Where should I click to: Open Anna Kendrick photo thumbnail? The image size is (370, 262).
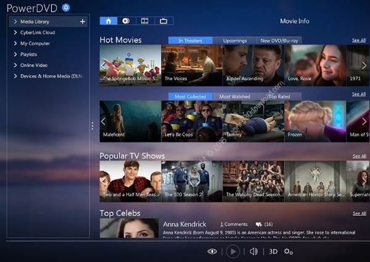click(x=129, y=228)
